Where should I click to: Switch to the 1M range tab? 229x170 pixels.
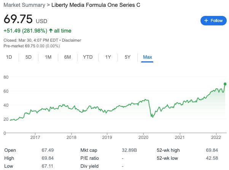[48, 57]
